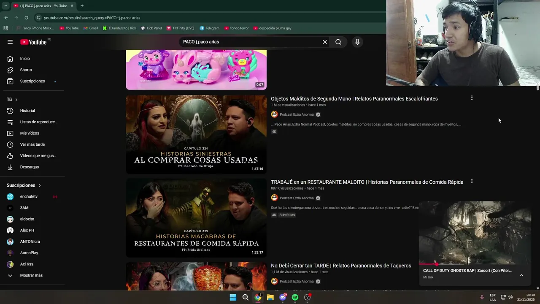Open the pink toys video thumbnail
The image size is (540, 304).
click(196, 70)
